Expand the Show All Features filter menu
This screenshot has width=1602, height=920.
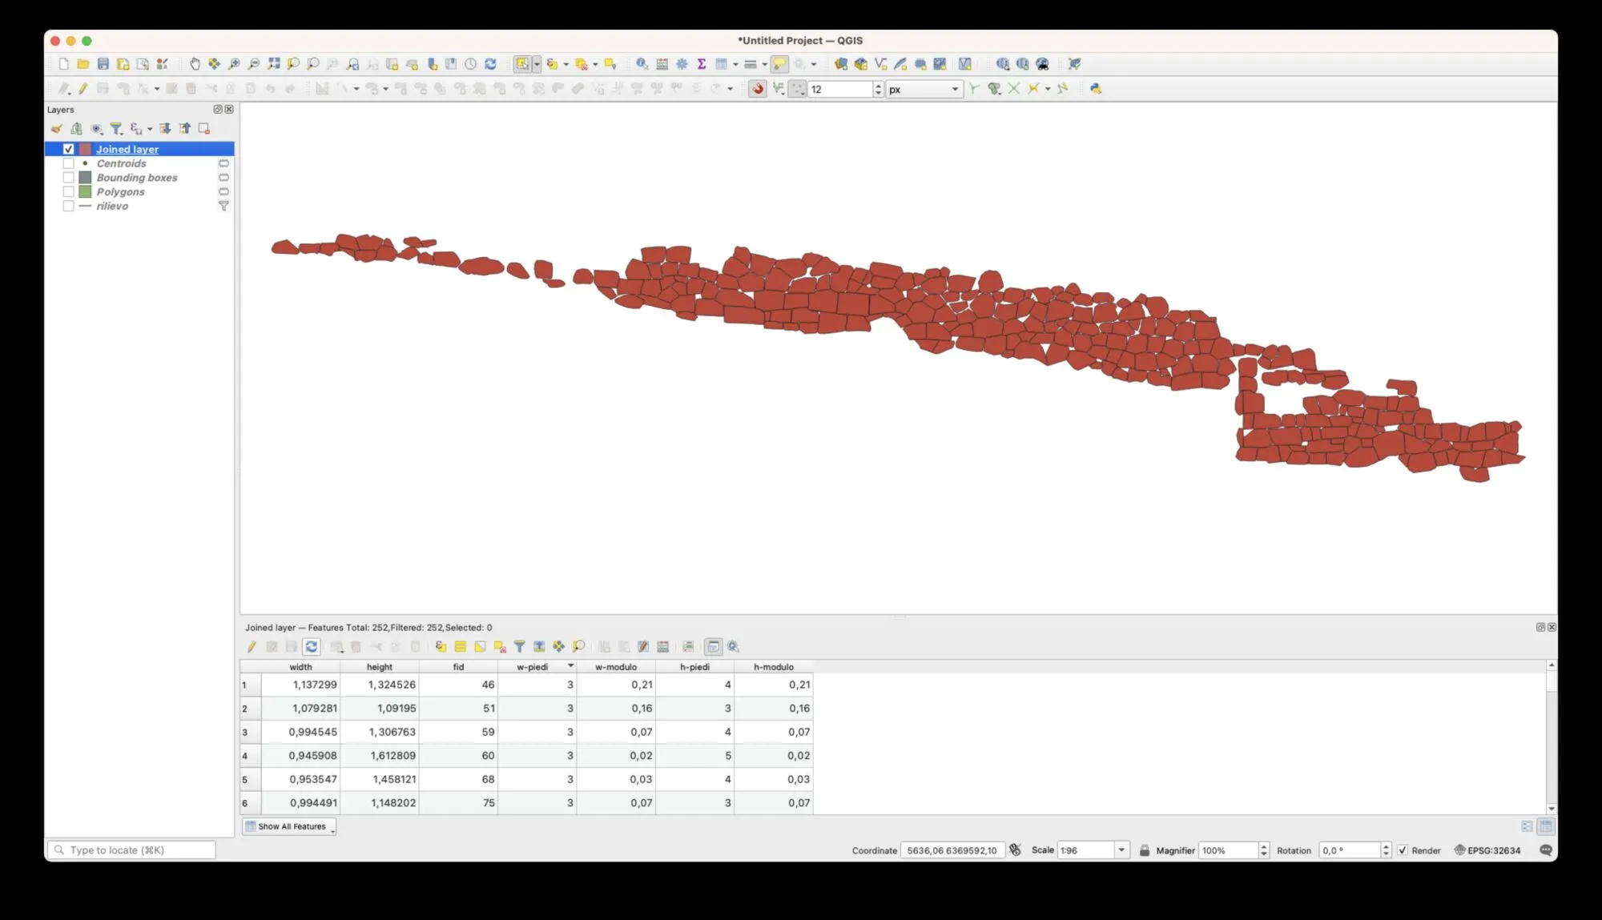click(x=290, y=826)
